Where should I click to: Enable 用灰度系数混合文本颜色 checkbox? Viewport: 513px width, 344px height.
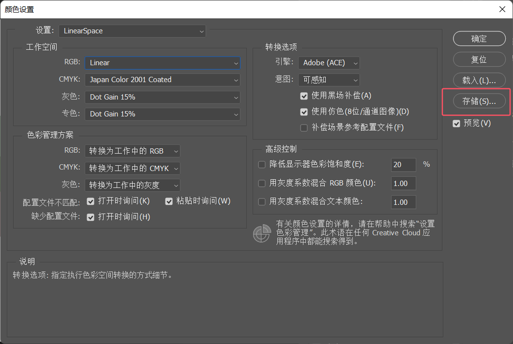[x=262, y=201]
